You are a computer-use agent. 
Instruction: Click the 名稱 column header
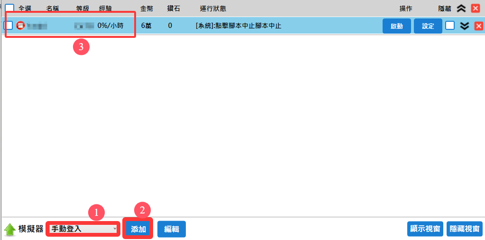[x=53, y=9]
